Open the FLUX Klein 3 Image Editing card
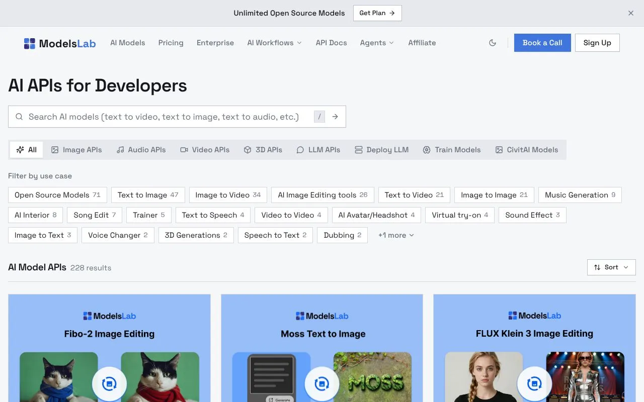Screen dimensions: 644x402 534,348
